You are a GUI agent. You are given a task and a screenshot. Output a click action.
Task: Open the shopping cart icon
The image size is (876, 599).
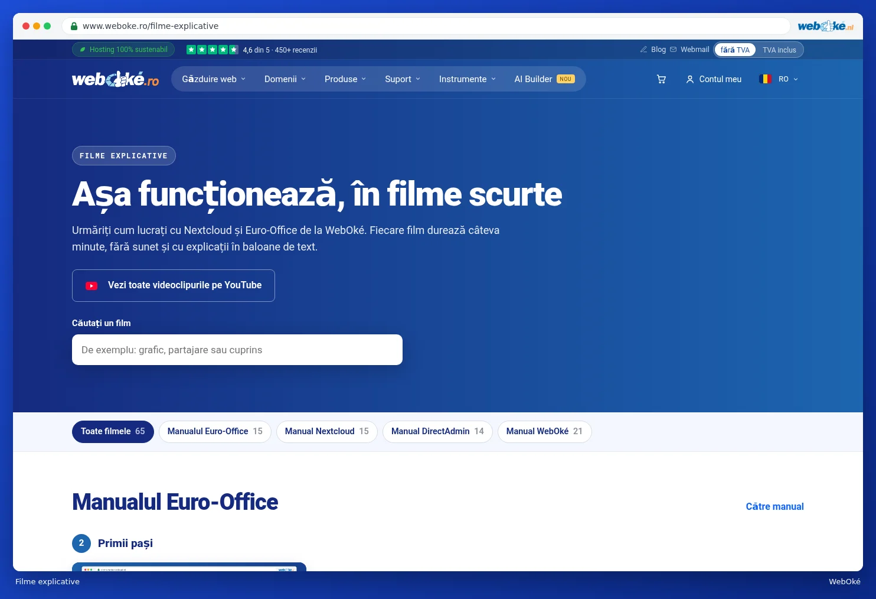click(x=661, y=79)
